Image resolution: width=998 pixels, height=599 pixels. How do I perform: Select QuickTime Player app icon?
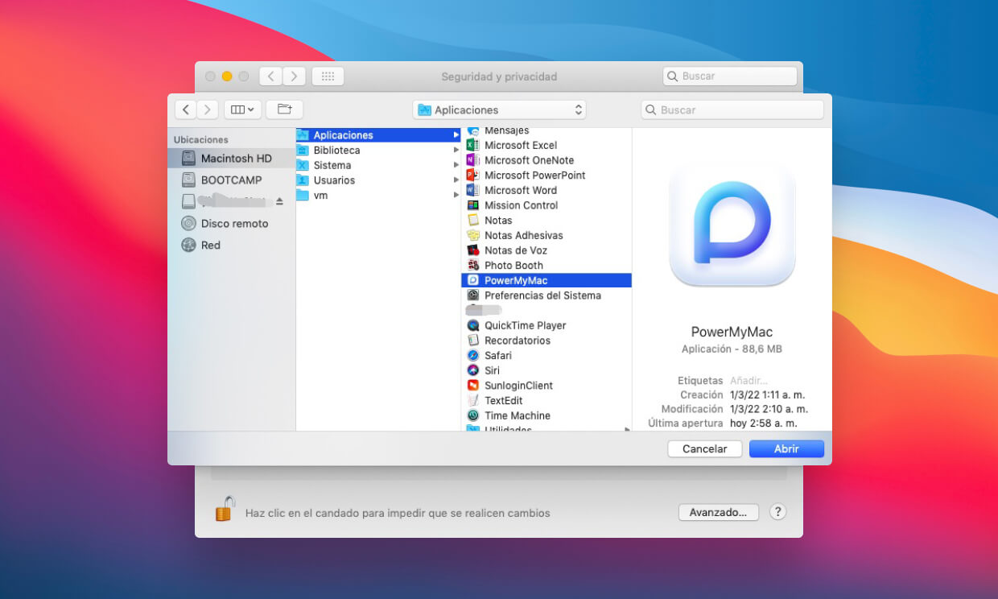[x=473, y=325]
